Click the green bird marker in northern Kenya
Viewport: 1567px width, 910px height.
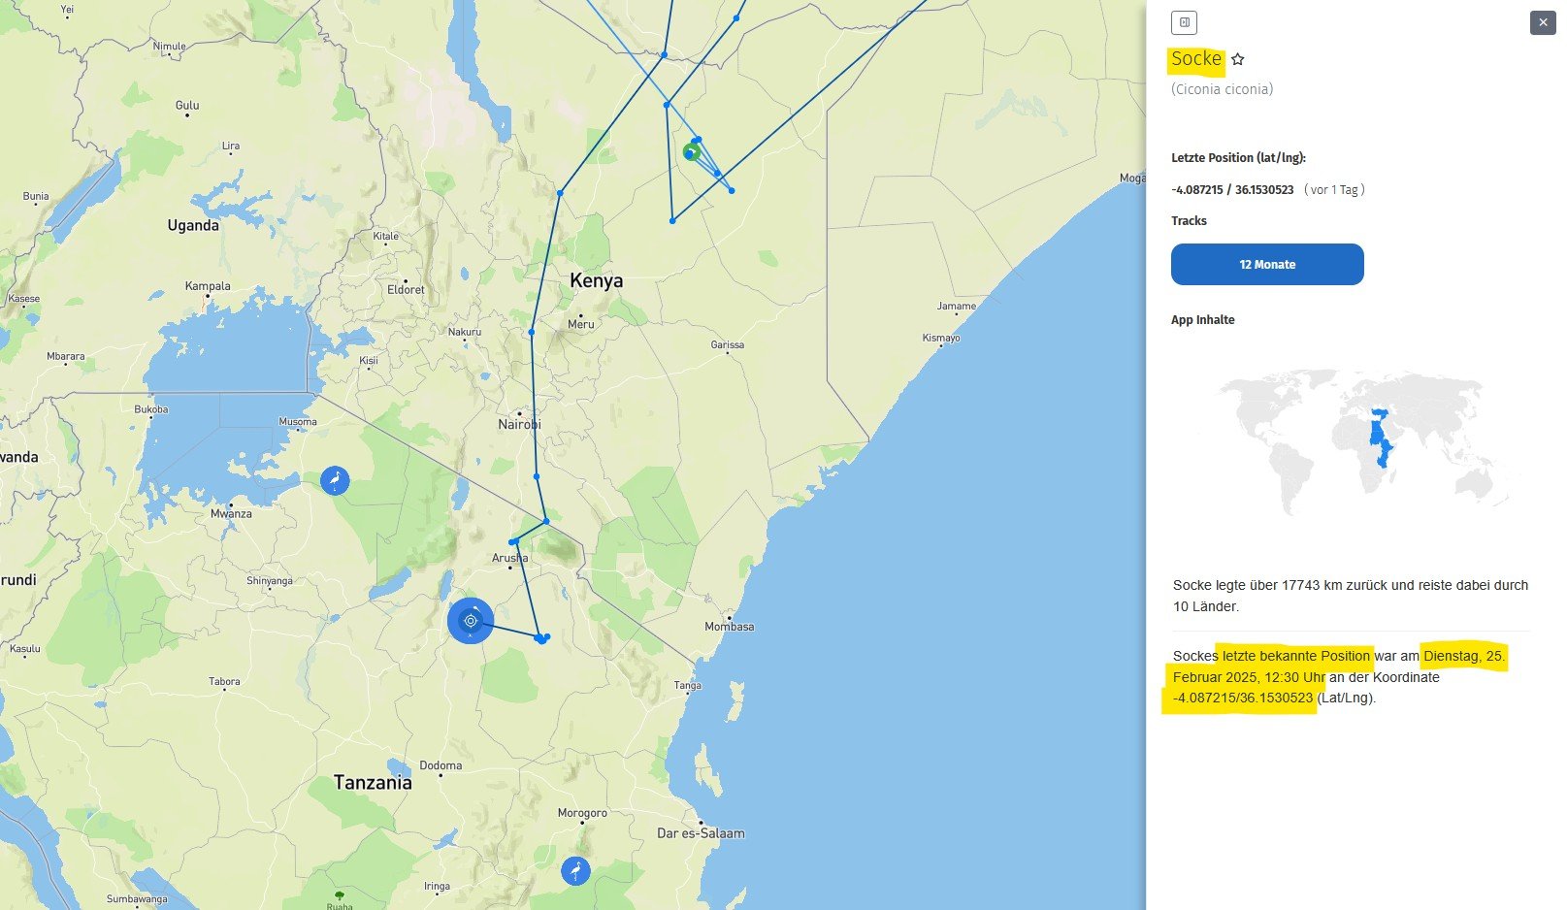691,151
